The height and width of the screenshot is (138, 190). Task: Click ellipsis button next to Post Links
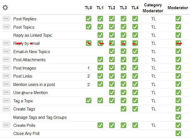[6, 76]
